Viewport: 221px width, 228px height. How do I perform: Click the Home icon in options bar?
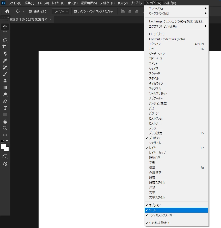point(7,11)
